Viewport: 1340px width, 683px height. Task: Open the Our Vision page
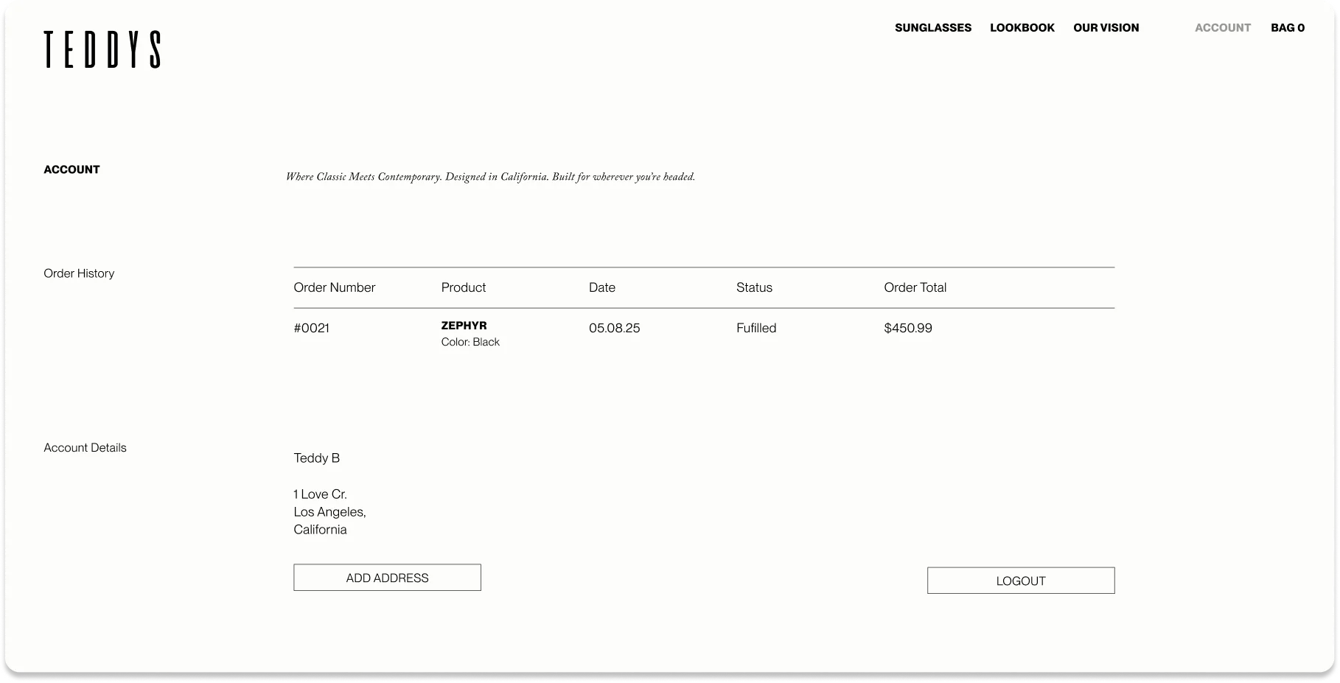click(1106, 28)
